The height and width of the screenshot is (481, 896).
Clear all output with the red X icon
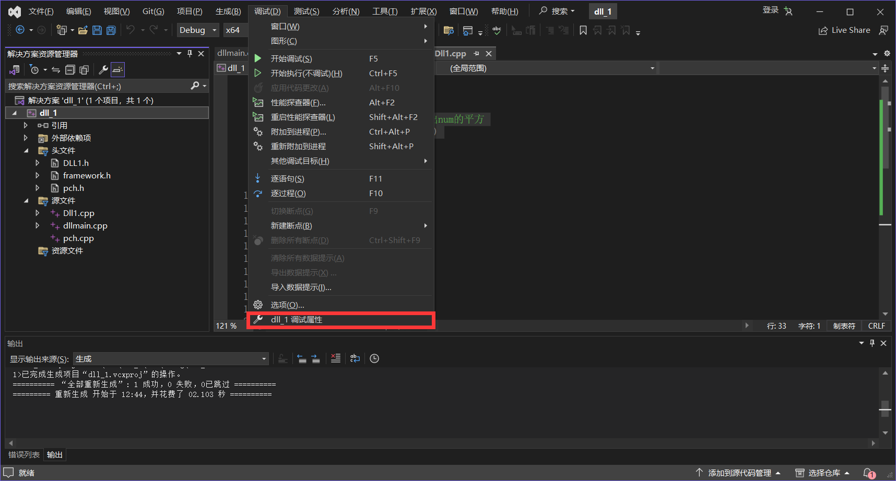click(336, 358)
